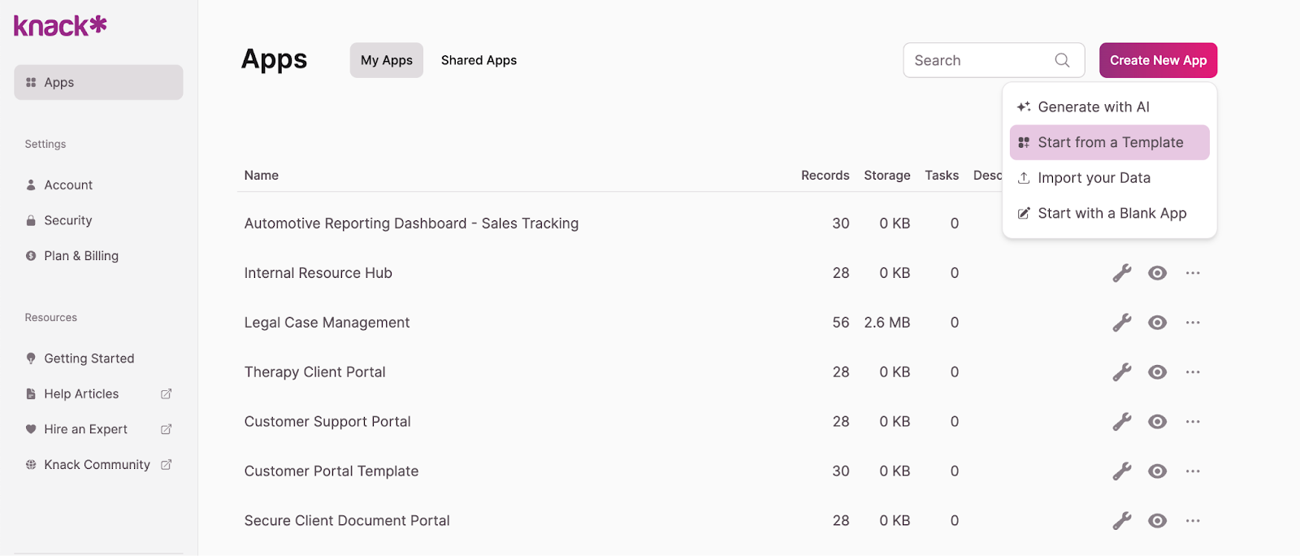
Task: Click external link icon beside Knack Community
Action: click(x=167, y=465)
